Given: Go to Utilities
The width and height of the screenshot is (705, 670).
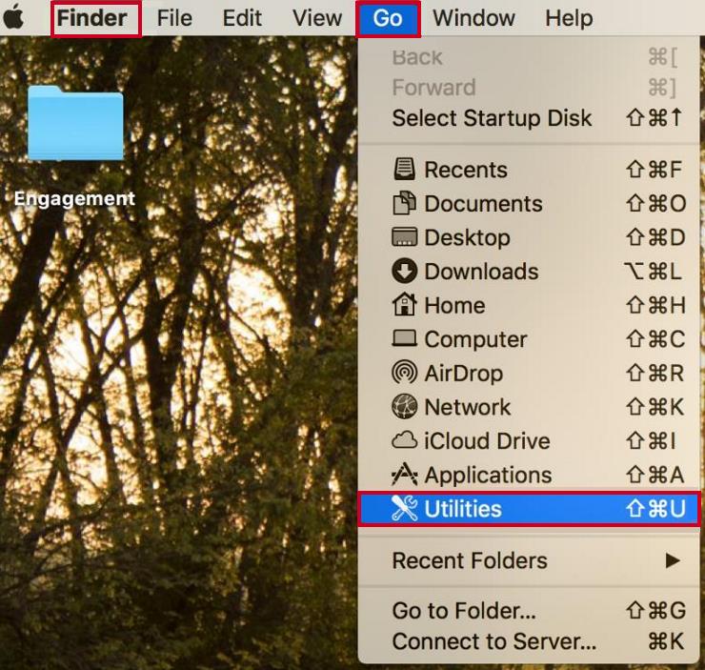Looking at the screenshot, I should point(529,509).
